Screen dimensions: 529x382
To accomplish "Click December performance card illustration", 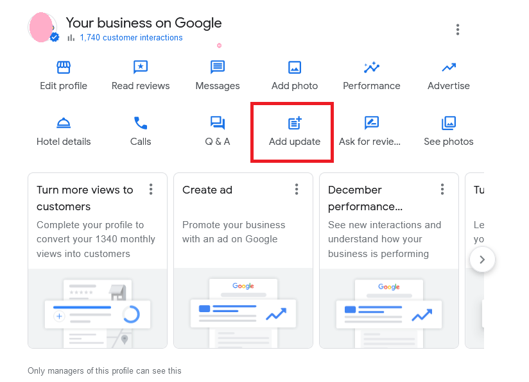I will [x=389, y=308].
